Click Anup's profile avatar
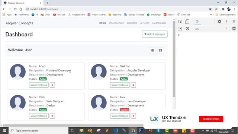Image resolution: width=238 pixels, height=134 pixels. 18,72
